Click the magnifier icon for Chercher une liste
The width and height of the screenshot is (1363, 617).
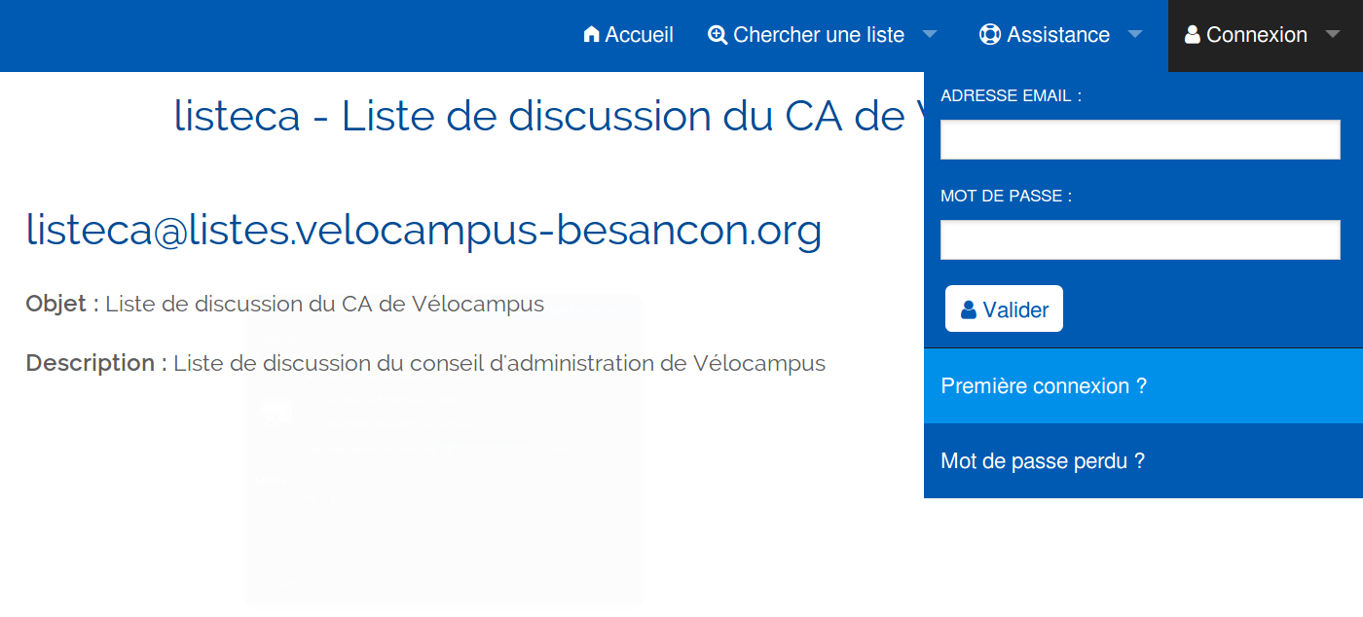[718, 35]
